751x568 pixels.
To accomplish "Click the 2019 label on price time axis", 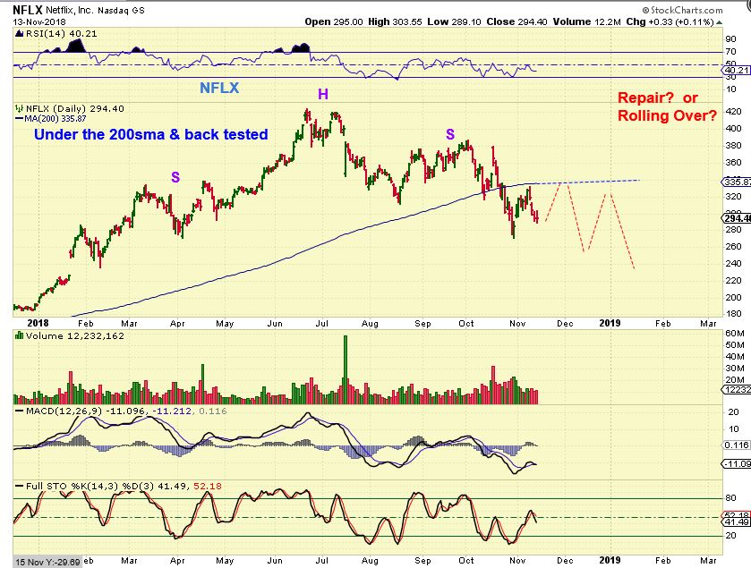I will 610,323.
